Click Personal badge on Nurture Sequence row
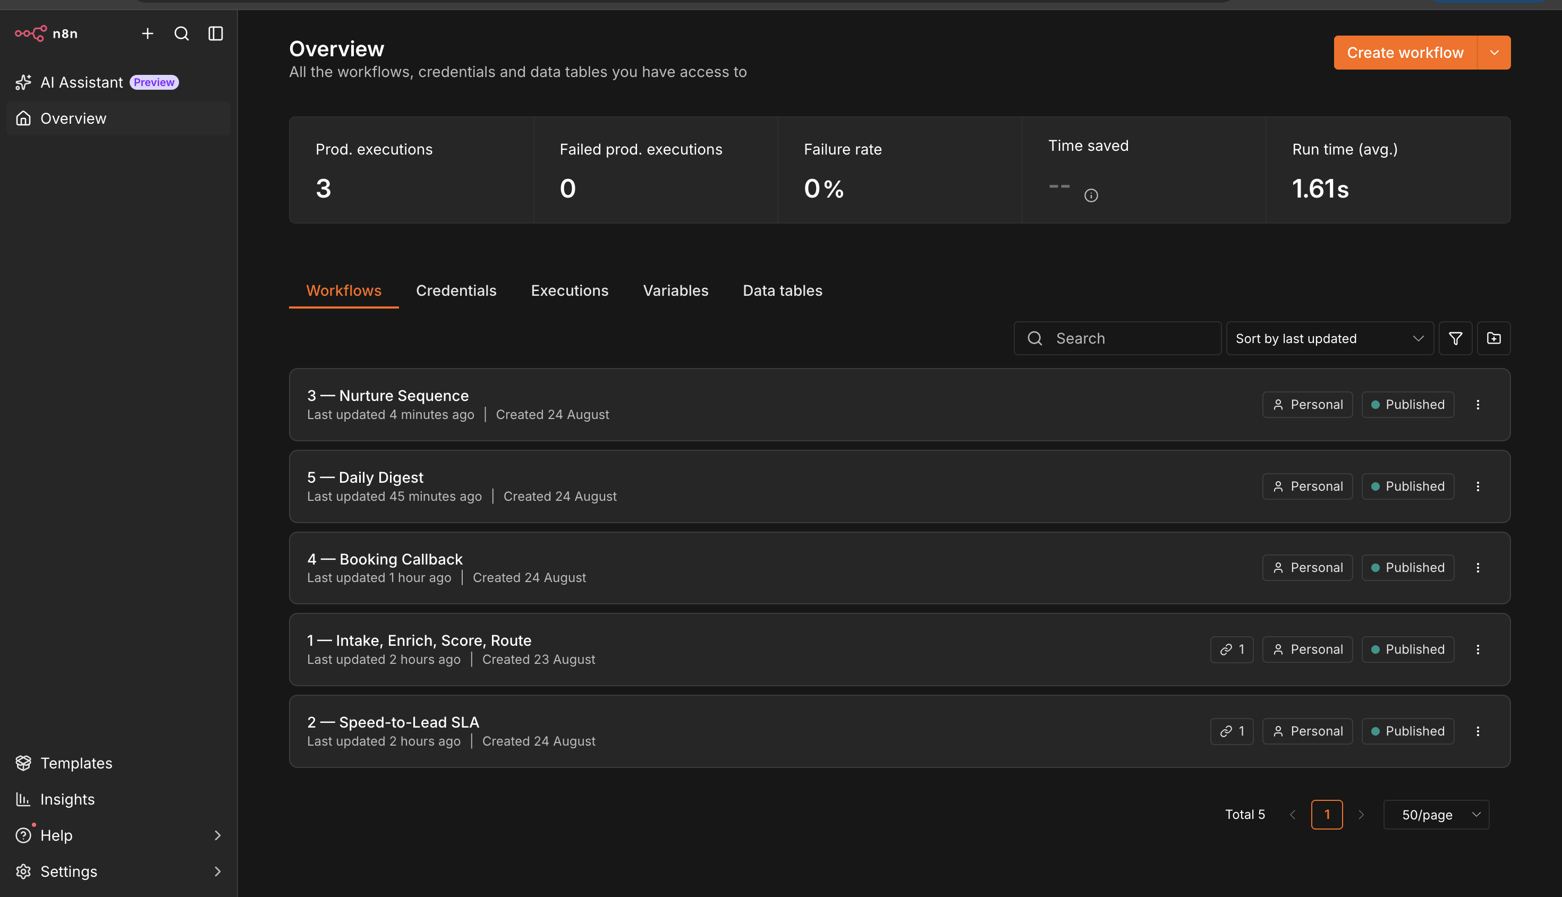The width and height of the screenshot is (1562, 897). [1308, 405]
